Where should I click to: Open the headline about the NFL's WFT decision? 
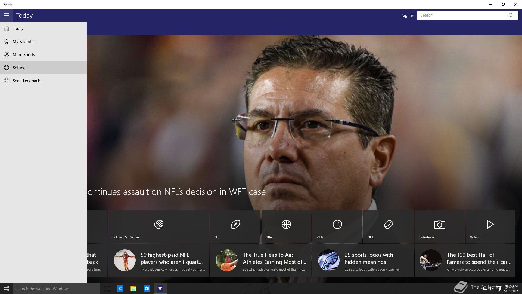pos(176,192)
